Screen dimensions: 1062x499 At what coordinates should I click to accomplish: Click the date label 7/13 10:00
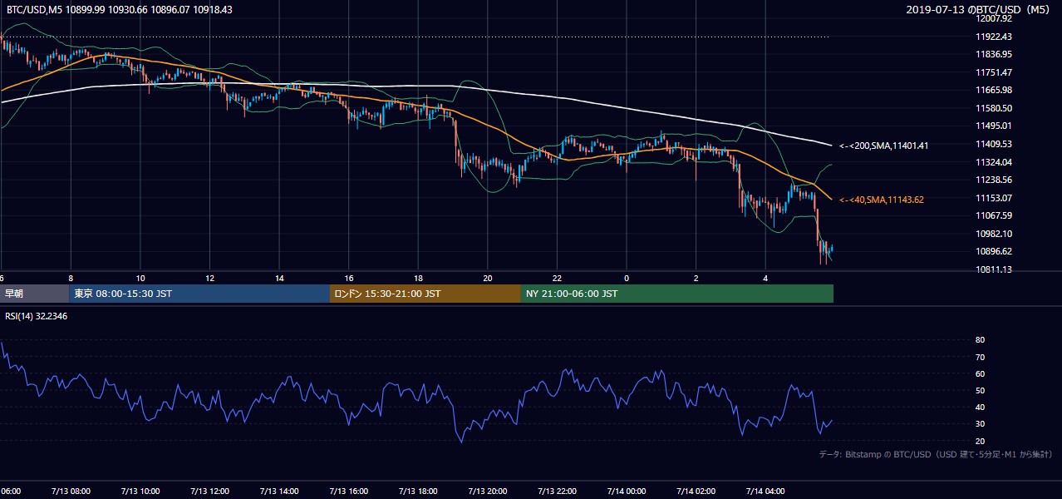pos(140,492)
